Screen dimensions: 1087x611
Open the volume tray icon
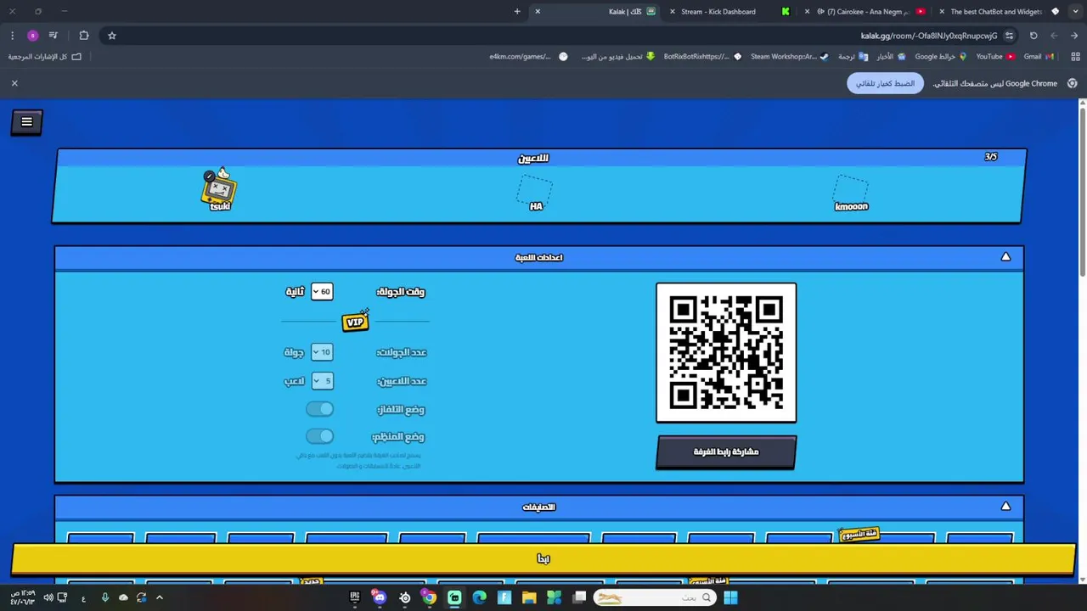click(x=48, y=597)
